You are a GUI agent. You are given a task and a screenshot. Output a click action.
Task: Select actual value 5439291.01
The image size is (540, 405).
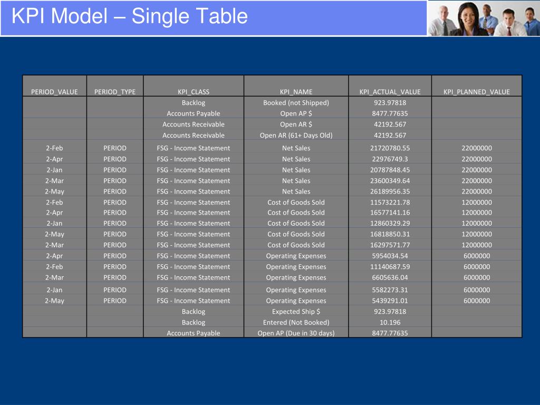tap(390, 301)
